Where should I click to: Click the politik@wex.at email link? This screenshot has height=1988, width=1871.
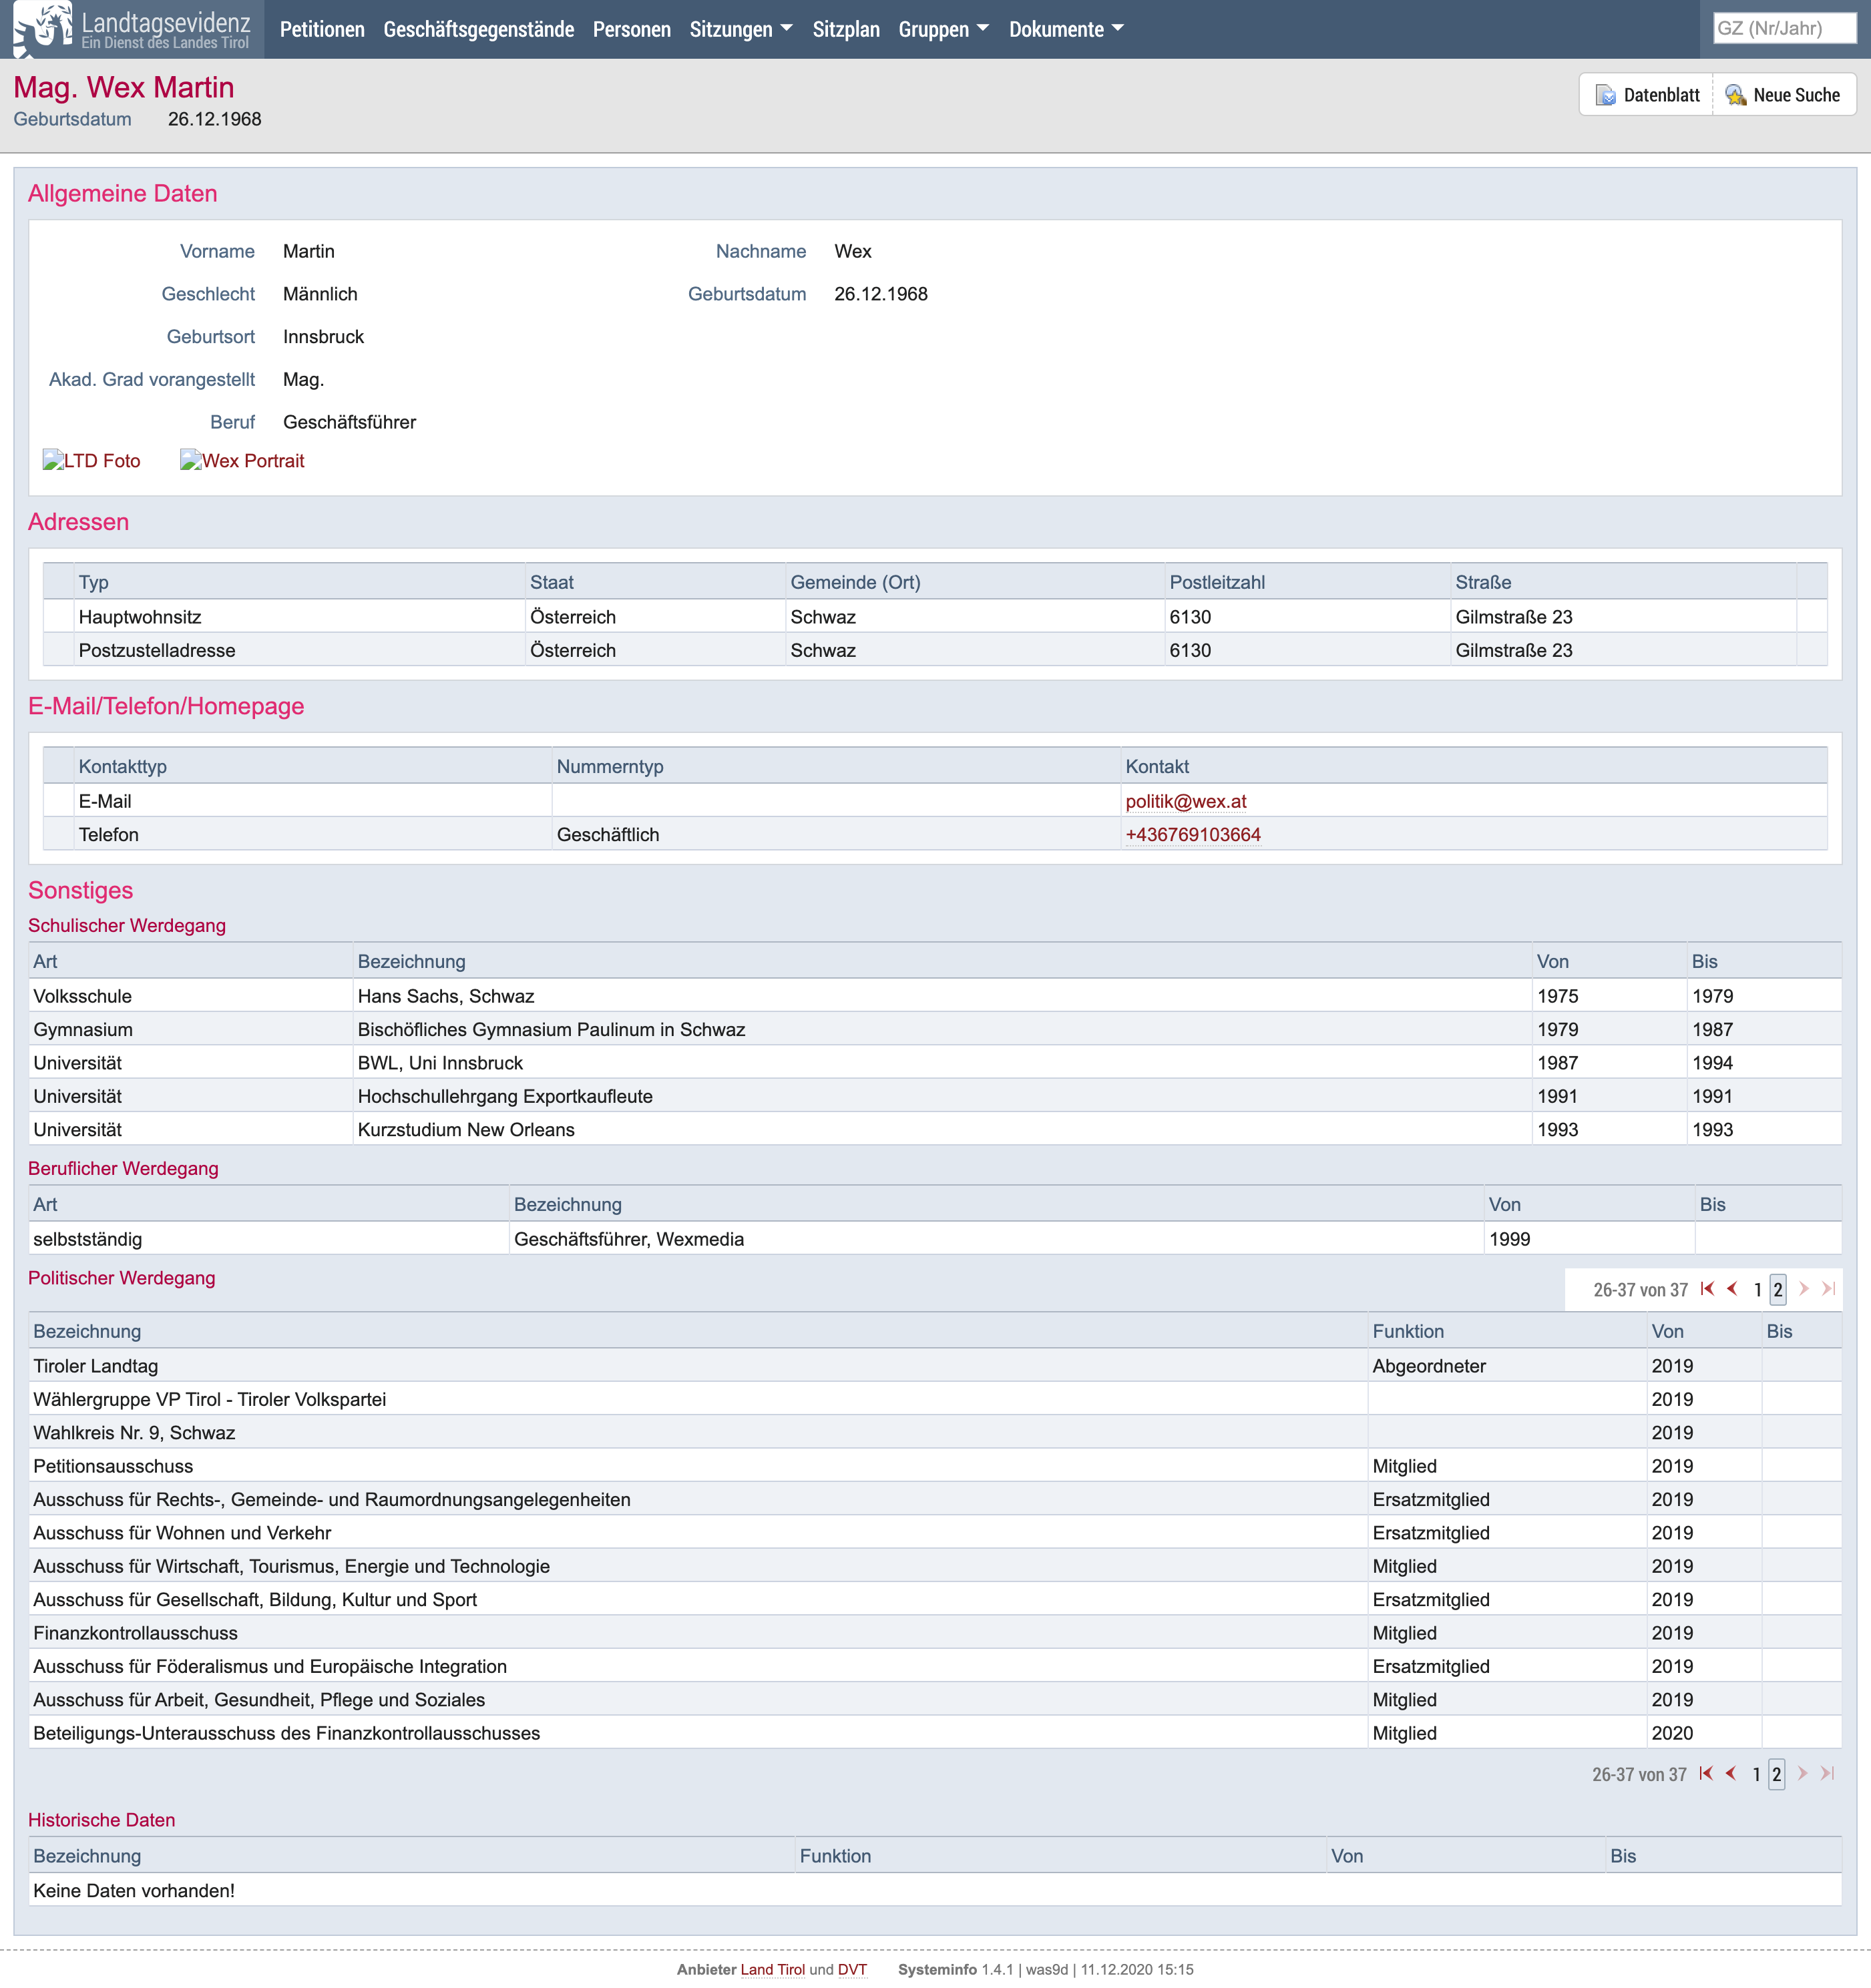click(x=1186, y=801)
